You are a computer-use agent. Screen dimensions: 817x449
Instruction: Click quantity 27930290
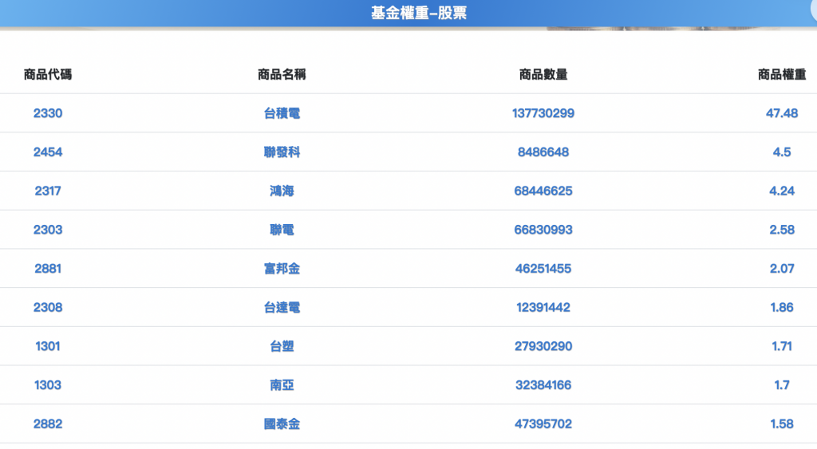click(543, 346)
